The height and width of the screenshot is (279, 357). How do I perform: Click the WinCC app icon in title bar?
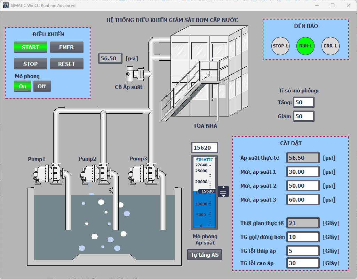[x=6, y=5]
